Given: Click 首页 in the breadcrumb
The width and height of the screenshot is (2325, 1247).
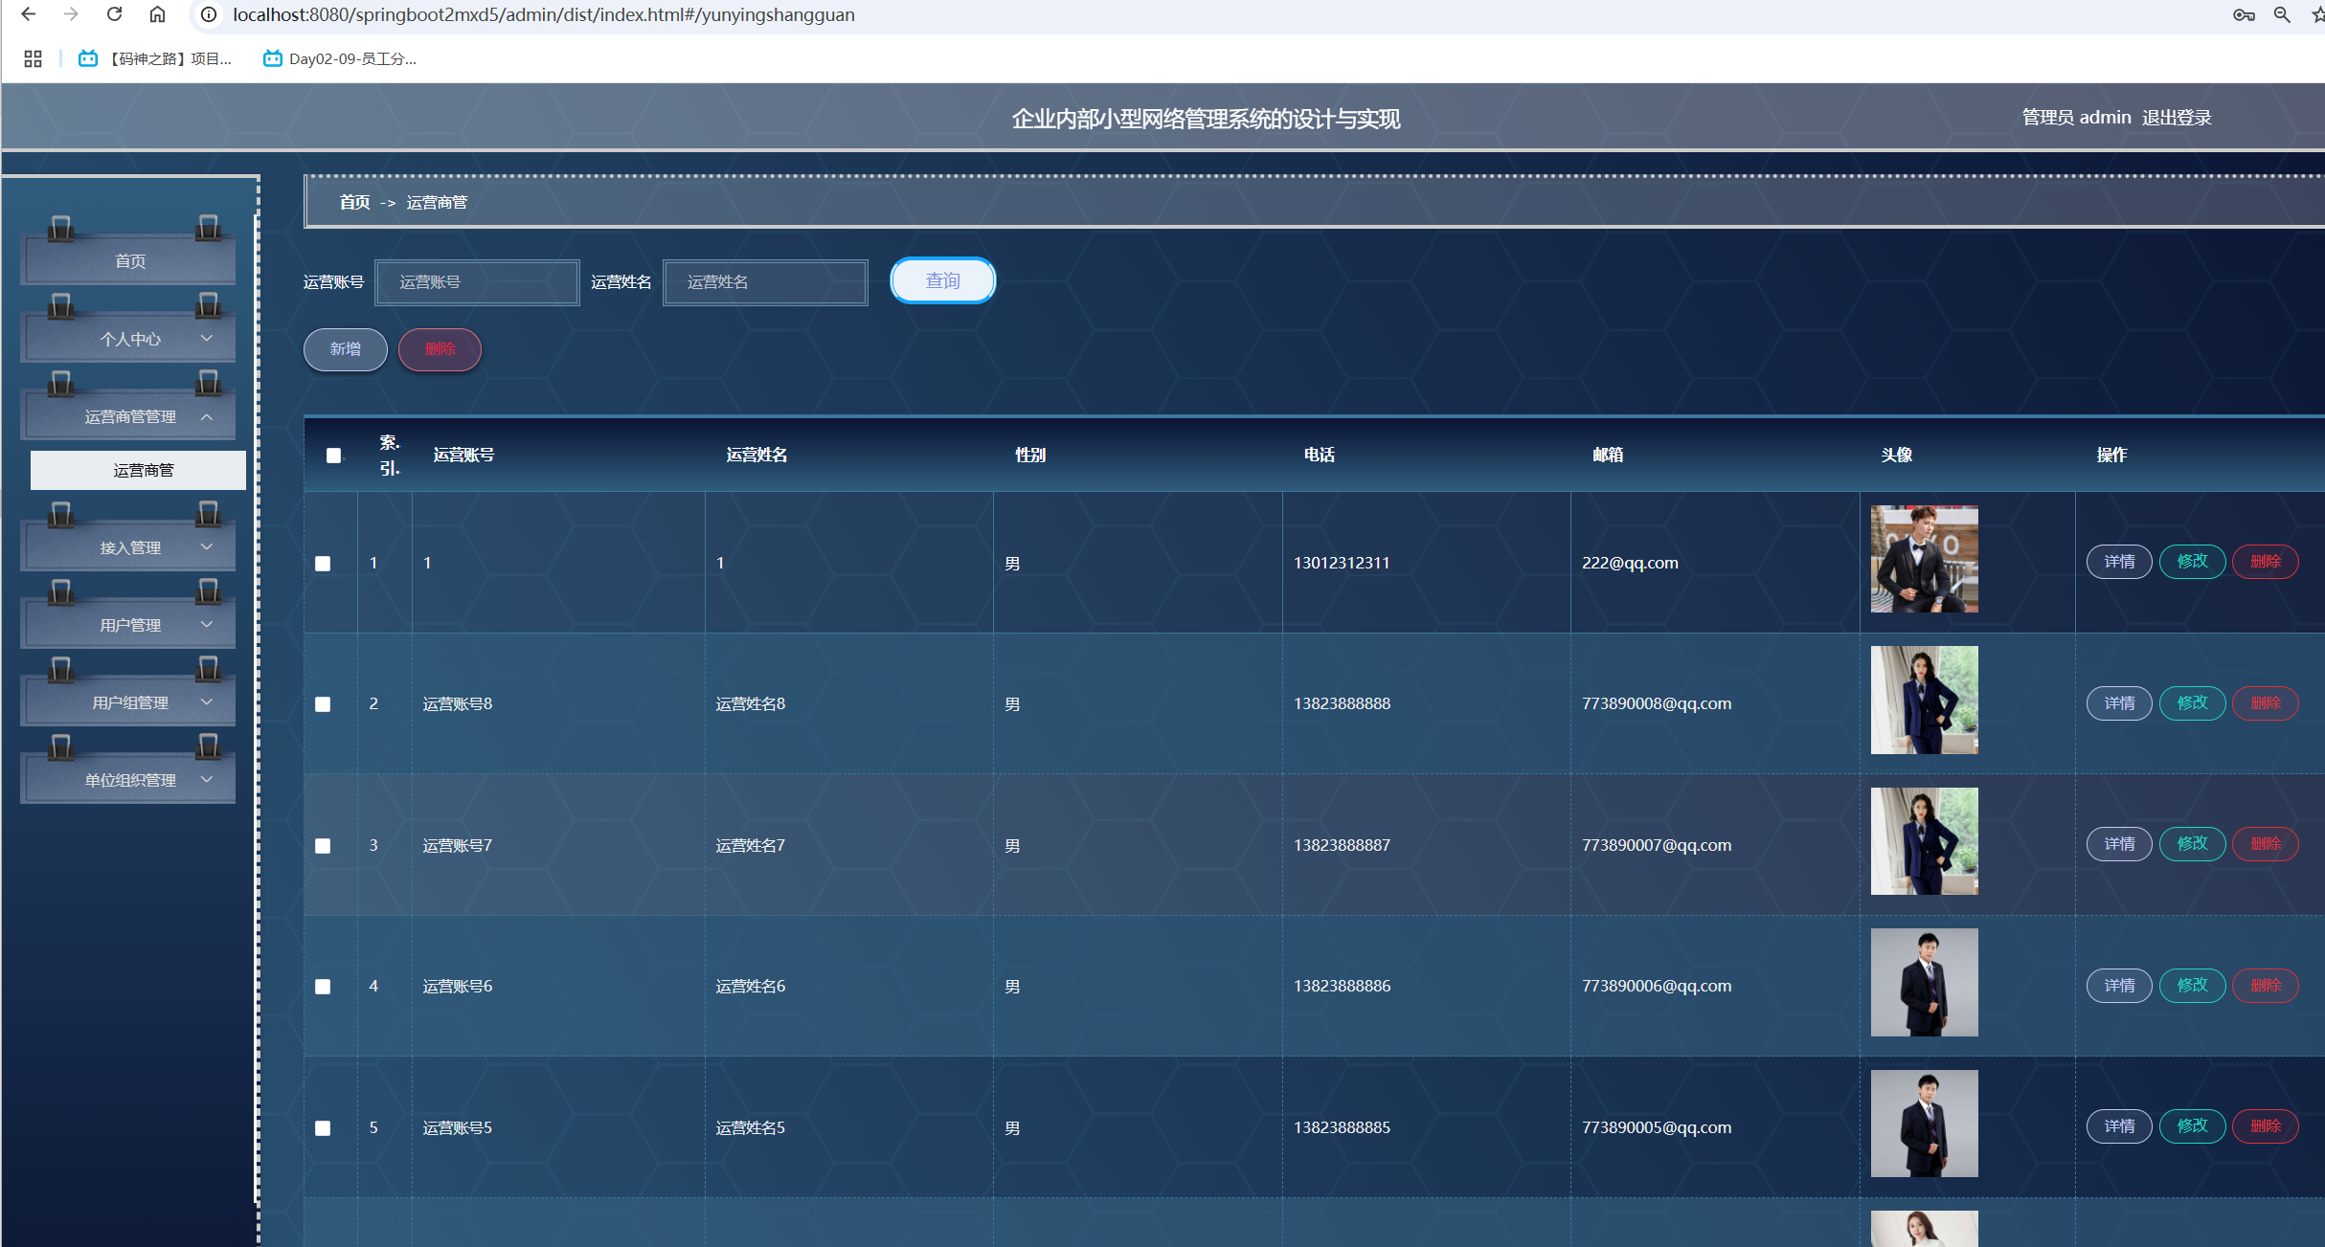Looking at the screenshot, I should point(354,202).
